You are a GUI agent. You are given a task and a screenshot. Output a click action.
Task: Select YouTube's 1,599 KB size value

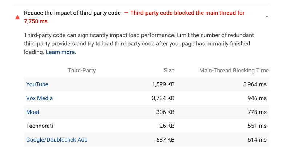tap(163, 84)
